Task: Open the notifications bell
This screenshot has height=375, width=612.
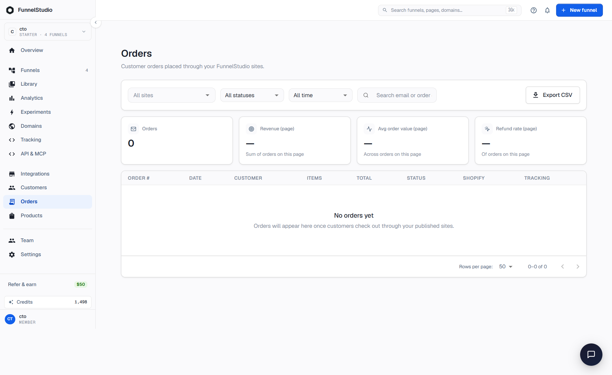Action: click(x=547, y=10)
